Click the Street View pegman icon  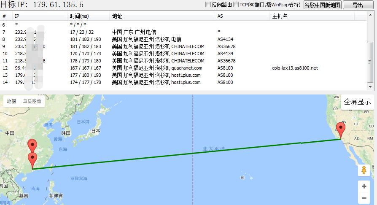point(364,170)
